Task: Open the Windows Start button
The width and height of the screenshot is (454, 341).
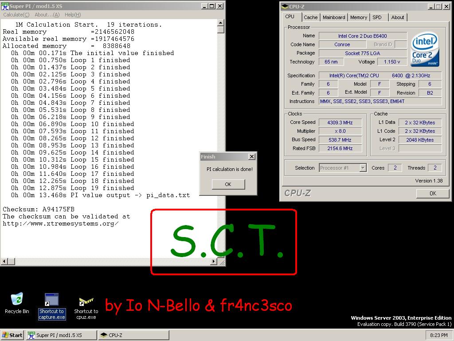Action: [12, 335]
